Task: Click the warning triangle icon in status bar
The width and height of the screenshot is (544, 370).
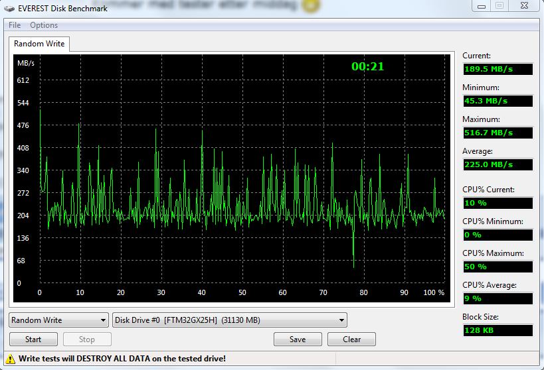Action: 11,359
